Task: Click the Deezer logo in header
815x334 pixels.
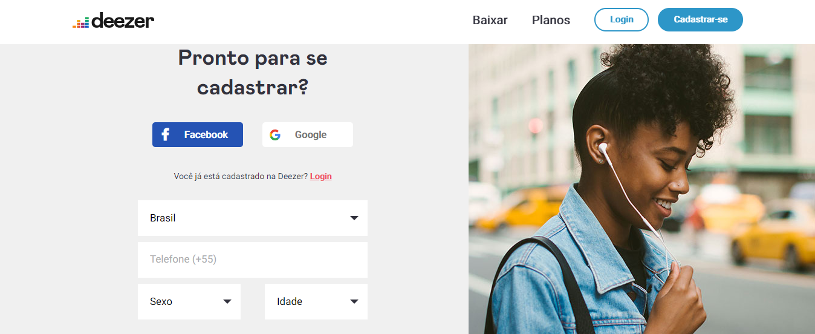Action: [x=113, y=21]
